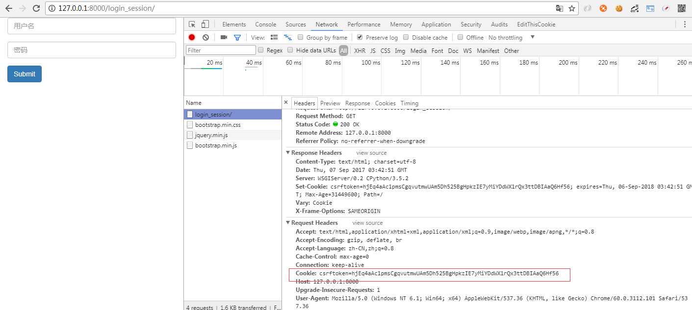Open the Preview tab of the request
The width and height of the screenshot is (692, 310).
tap(330, 103)
